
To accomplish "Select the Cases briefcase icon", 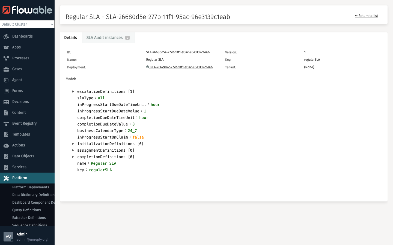I will (6, 69).
